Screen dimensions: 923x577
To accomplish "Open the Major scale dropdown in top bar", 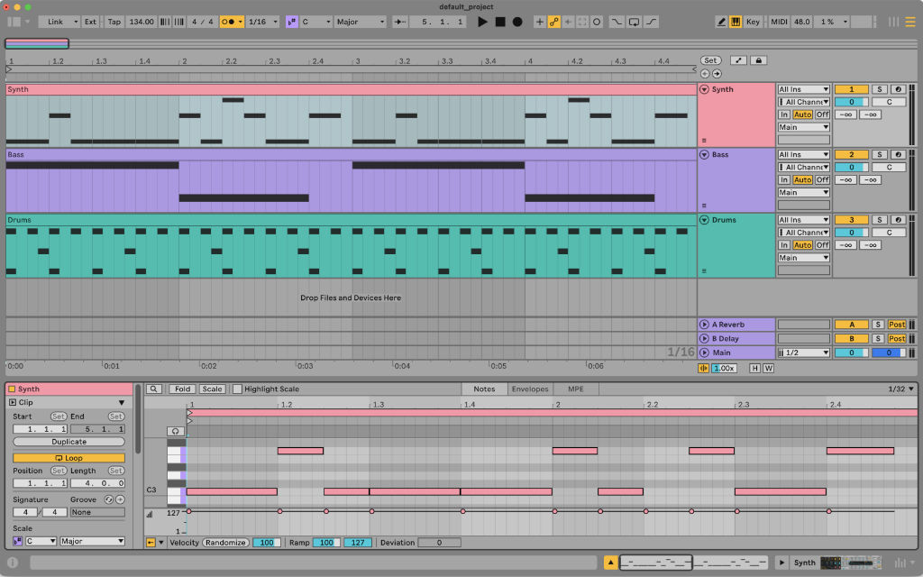I will coord(361,22).
